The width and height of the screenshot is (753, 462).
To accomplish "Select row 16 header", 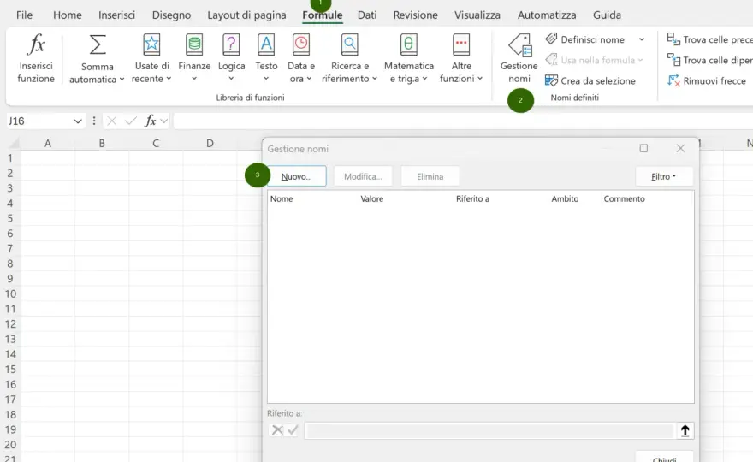I will (10, 384).
